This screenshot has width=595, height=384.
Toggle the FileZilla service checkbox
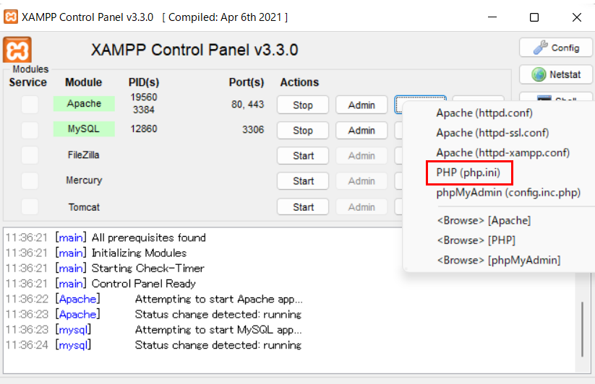(30, 155)
